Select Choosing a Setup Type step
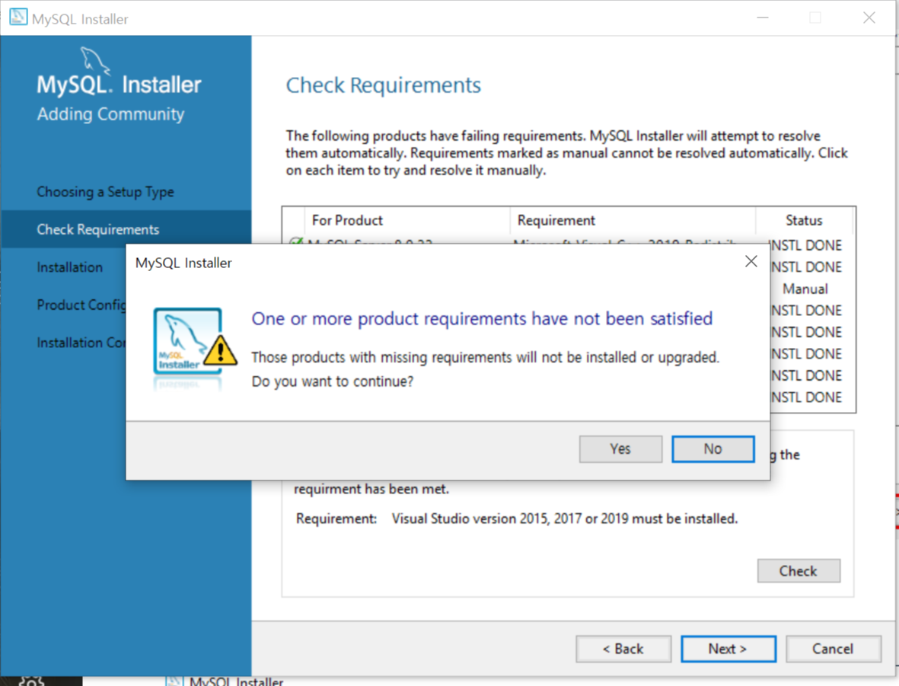This screenshot has height=686, width=899. point(106,192)
